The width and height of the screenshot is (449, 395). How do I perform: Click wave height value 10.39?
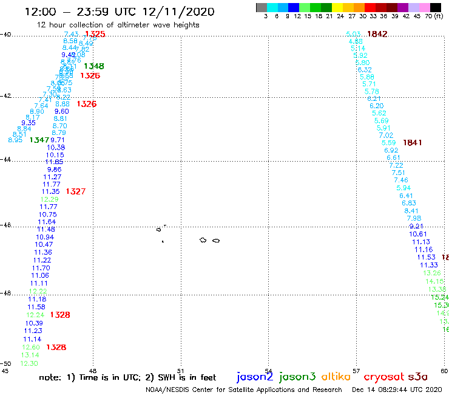coord(34,323)
